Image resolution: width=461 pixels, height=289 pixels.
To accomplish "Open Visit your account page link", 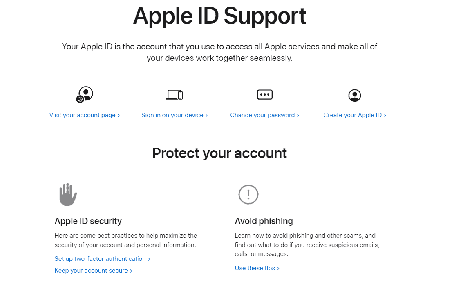I will click(x=84, y=115).
